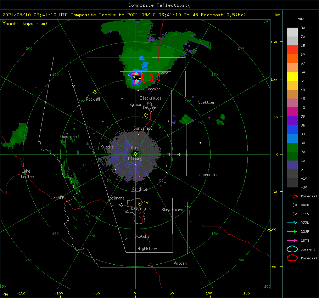319x298 pixels.
Task: Click the Banff map label
Action: tap(58, 198)
